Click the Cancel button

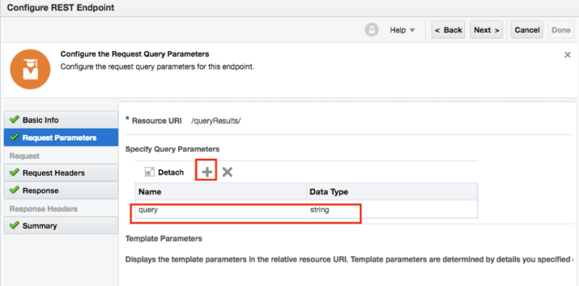point(526,30)
